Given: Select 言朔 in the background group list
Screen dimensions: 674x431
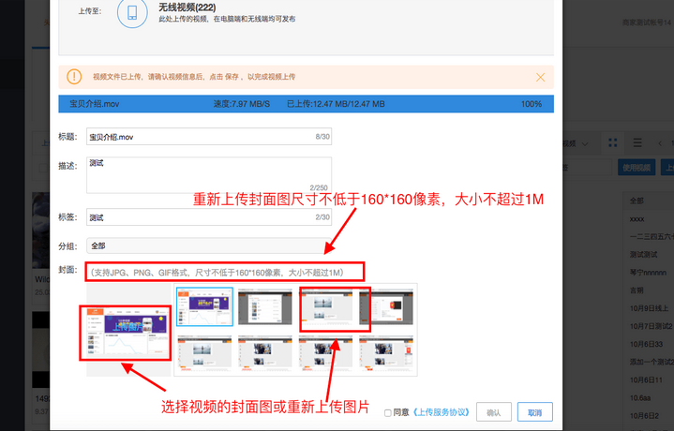Looking at the screenshot, I should (637, 290).
